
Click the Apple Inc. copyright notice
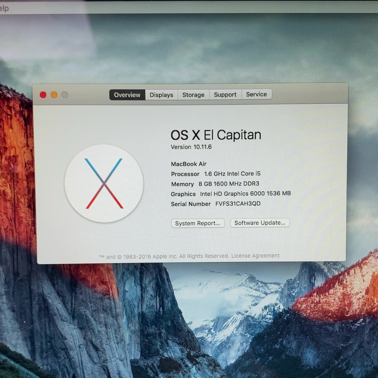(x=164, y=256)
